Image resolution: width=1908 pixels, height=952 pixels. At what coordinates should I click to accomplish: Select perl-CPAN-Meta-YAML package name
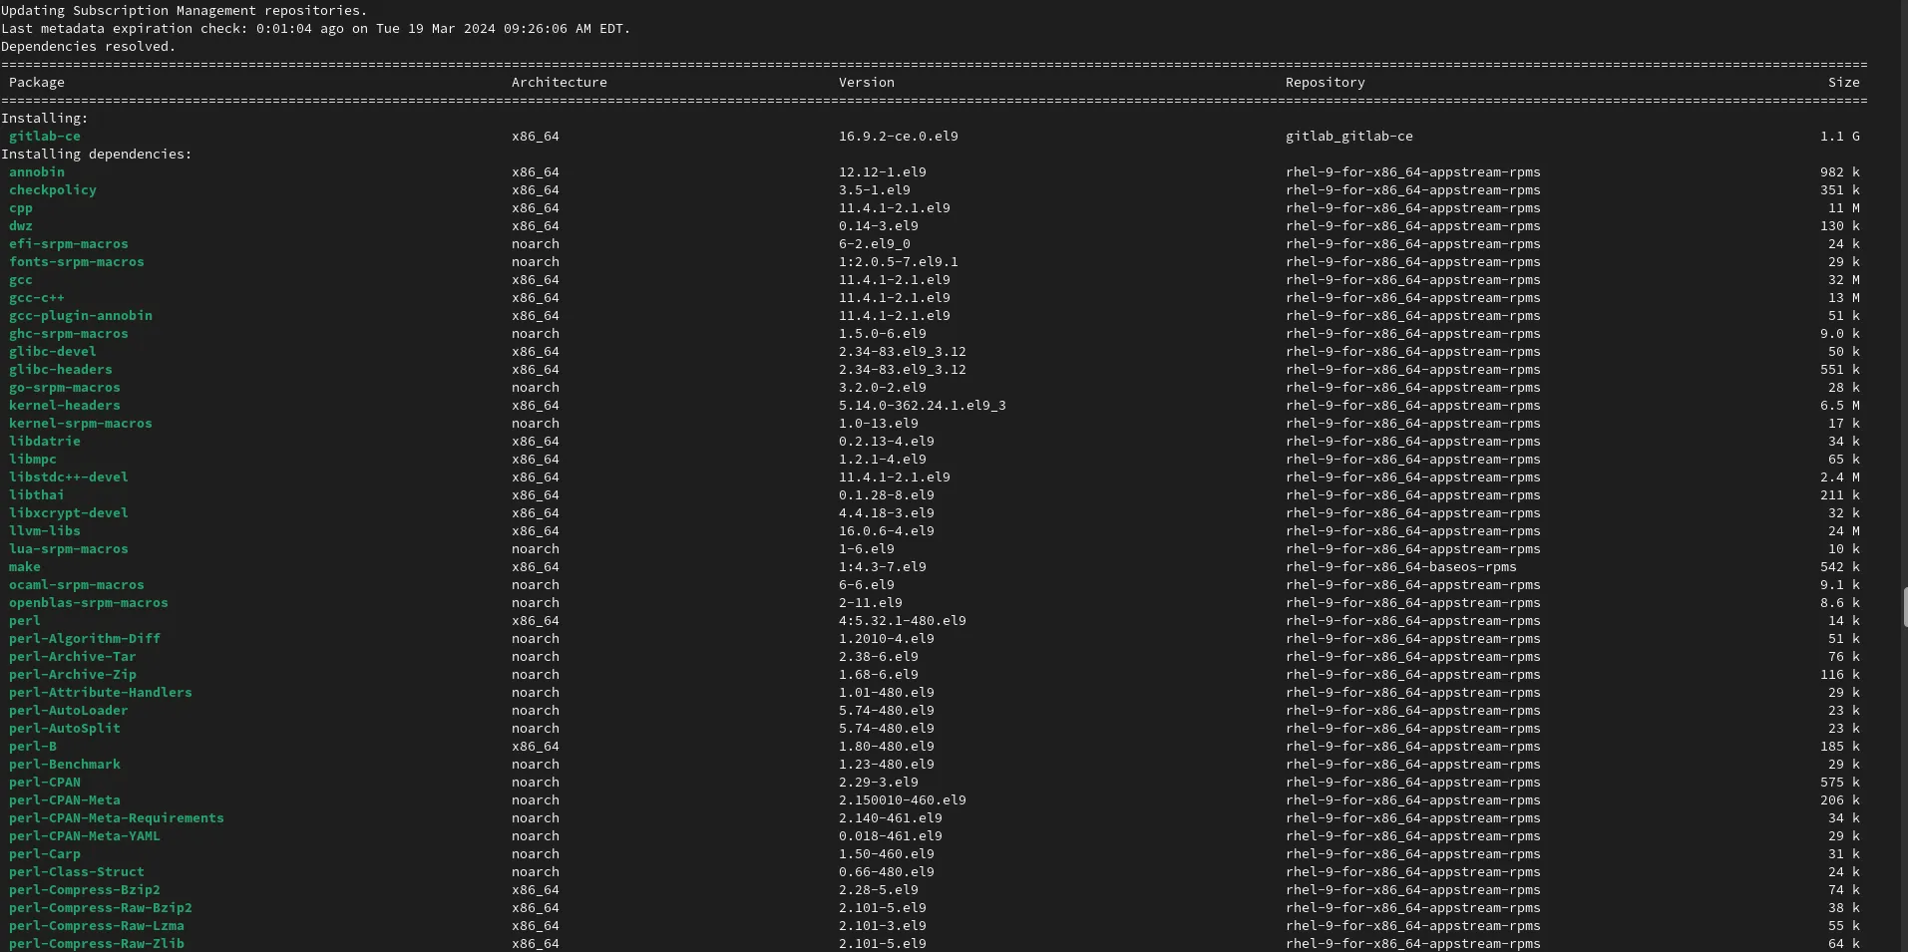pyautogui.click(x=85, y=836)
